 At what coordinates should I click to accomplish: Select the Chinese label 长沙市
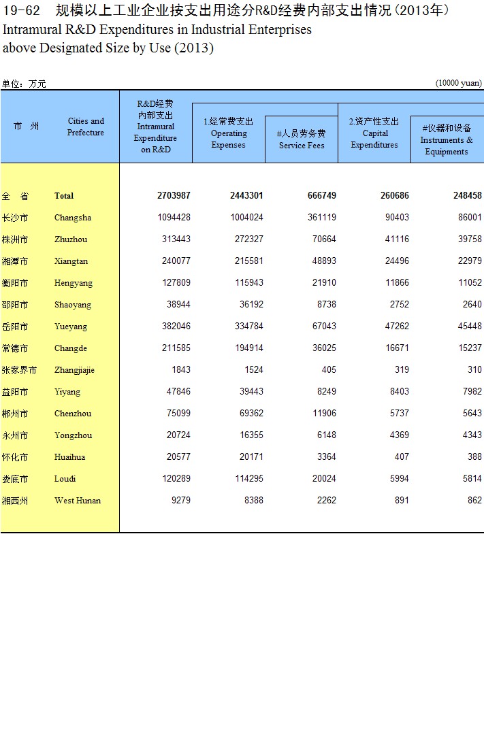point(15,218)
